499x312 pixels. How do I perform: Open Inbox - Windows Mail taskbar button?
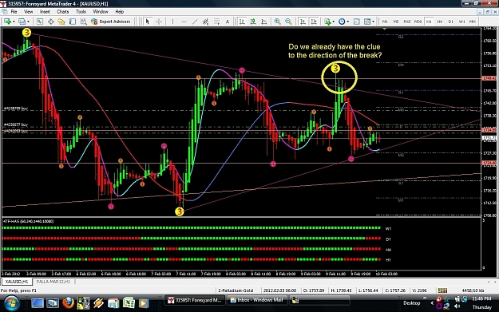(257, 300)
